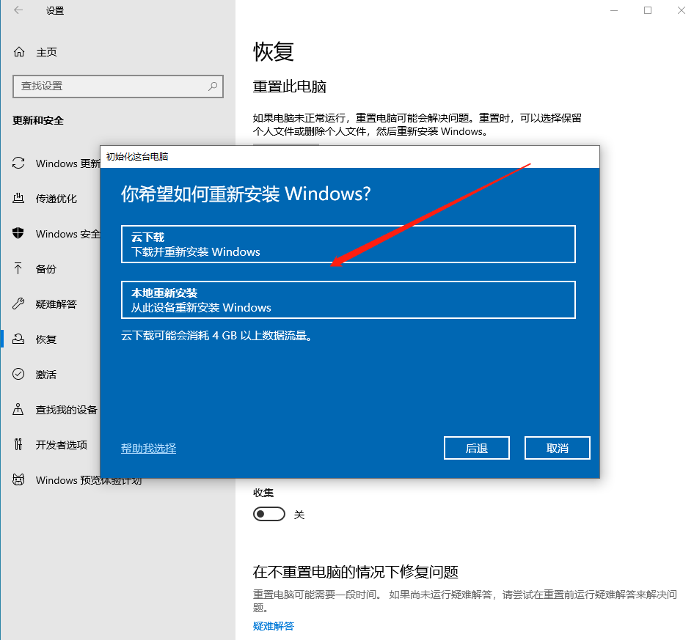694x640 pixels.
Task: Select the 恢复 sidebar icon
Action: (x=20, y=339)
